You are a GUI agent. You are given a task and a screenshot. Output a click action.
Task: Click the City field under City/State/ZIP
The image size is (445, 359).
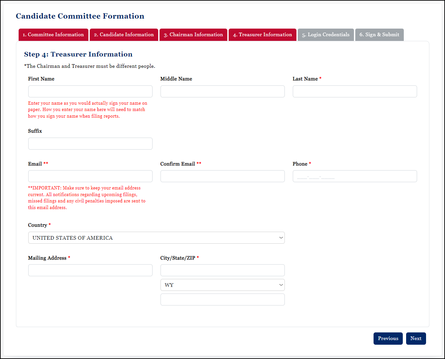pyautogui.click(x=222, y=270)
